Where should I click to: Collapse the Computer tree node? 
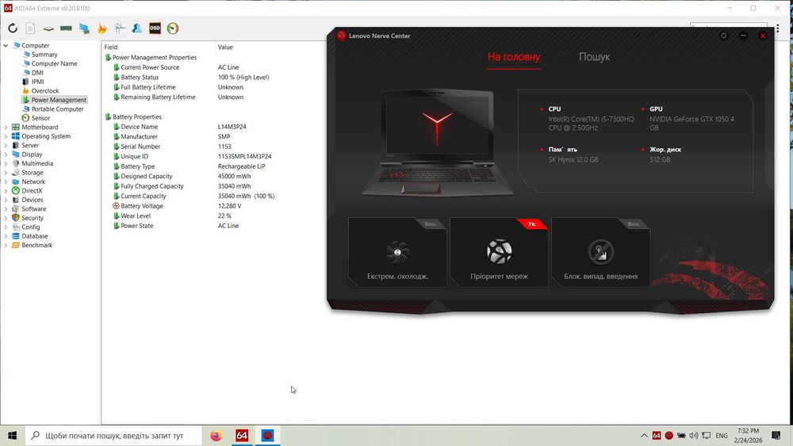pyautogui.click(x=6, y=45)
